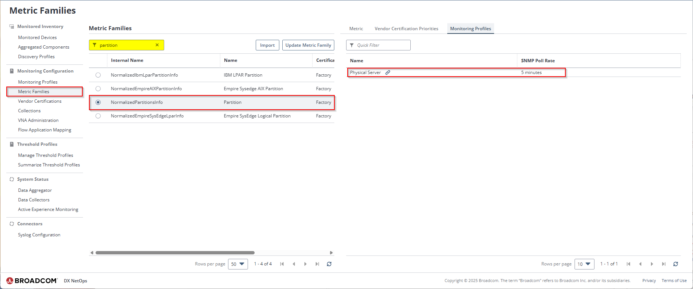
Task: Switch to the Metric tab
Action: pyautogui.click(x=356, y=29)
